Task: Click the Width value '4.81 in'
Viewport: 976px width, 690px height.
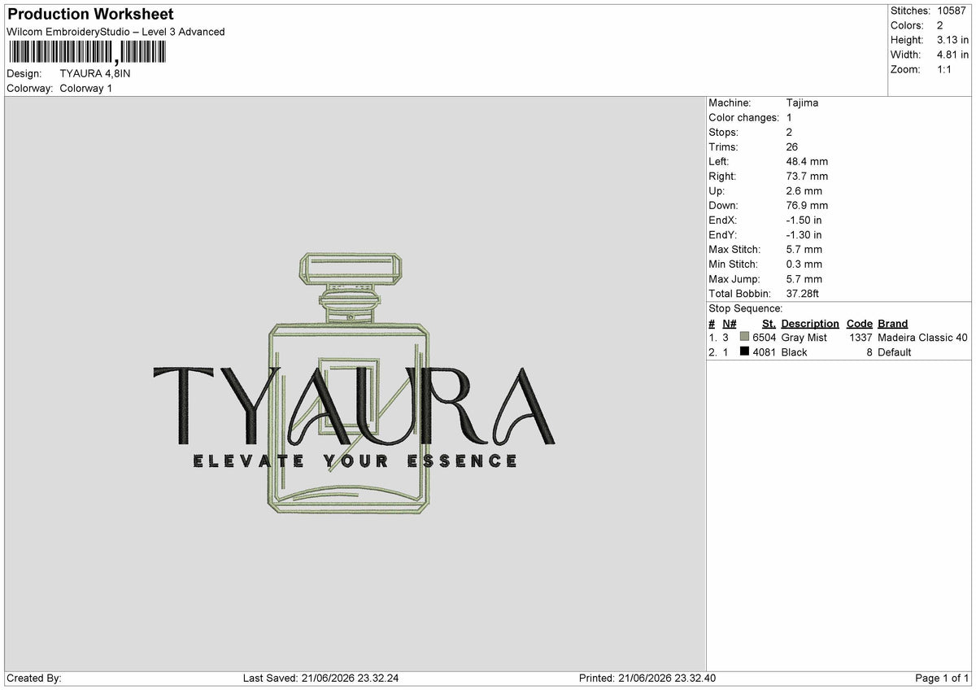Action: click(952, 55)
